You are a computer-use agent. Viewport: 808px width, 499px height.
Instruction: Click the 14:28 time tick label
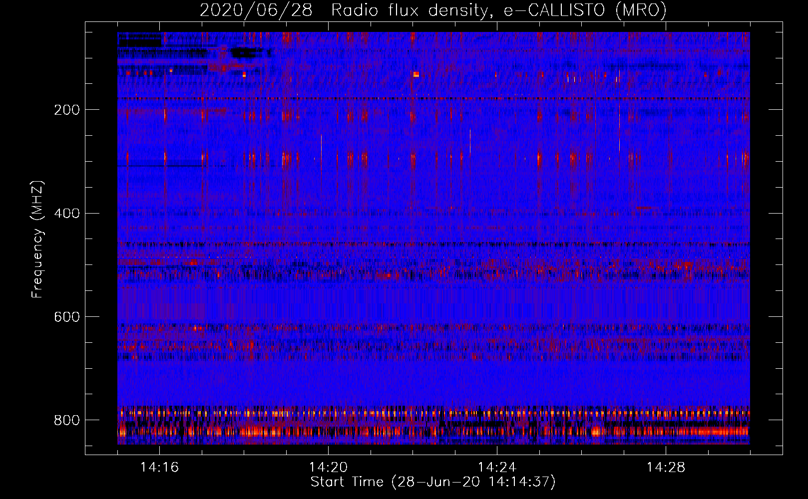coord(666,468)
